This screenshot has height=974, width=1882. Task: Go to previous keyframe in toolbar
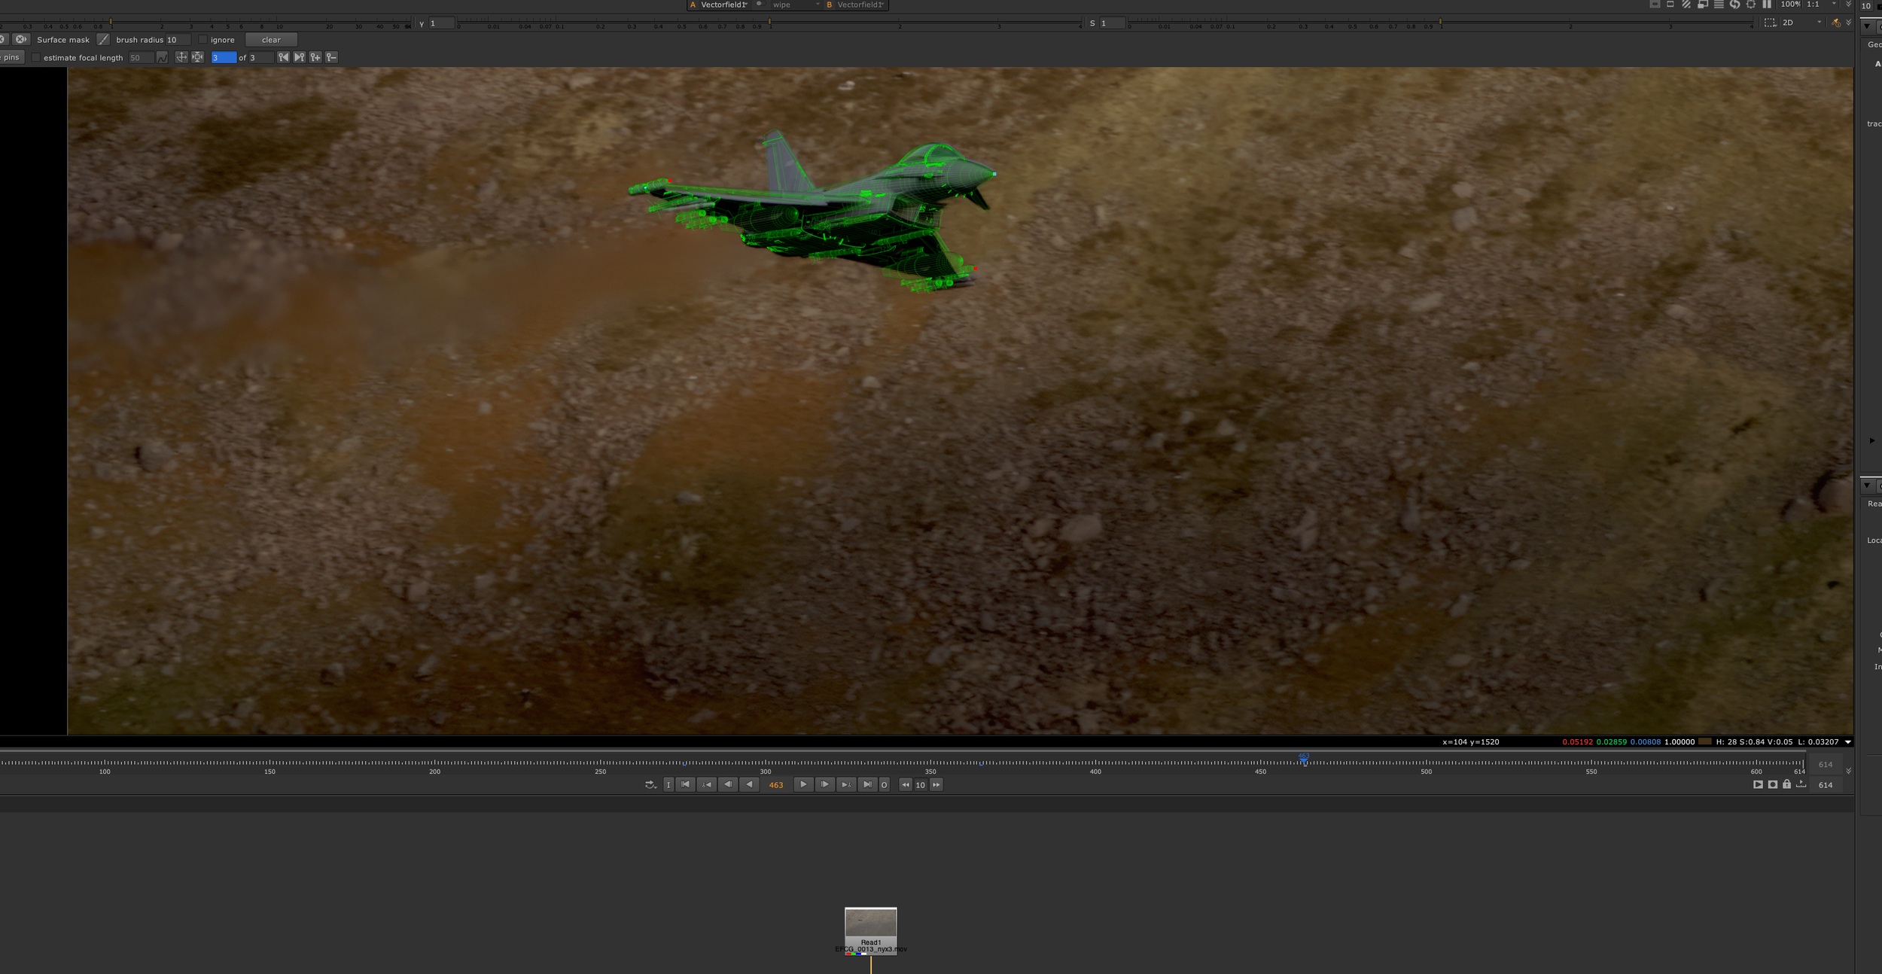click(x=283, y=57)
